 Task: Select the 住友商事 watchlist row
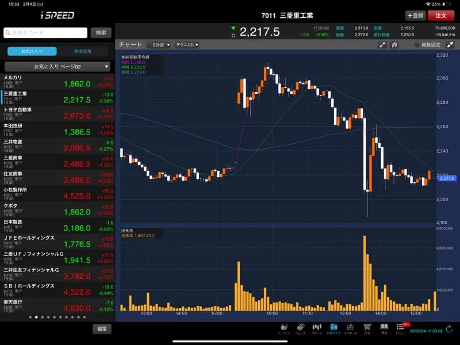point(57,178)
